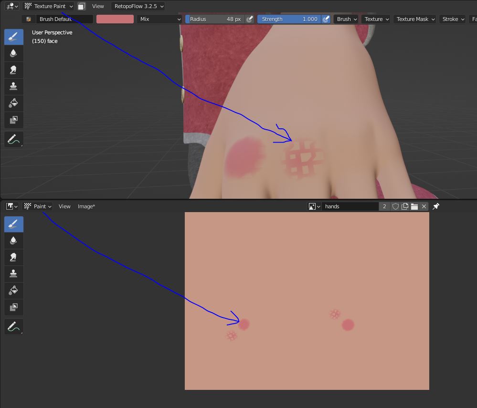Select the Draw brush tool in 3D viewport
The image size is (477, 408).
click(x=14, y=37)
